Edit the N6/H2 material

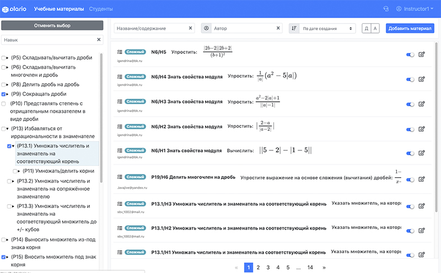click(421, 129)
